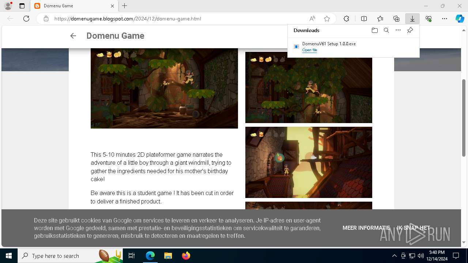The height and width of the screenshot is (263, 468).
Task: Click MEER INFORMATIE cookie button
Action: pos(366,228)
